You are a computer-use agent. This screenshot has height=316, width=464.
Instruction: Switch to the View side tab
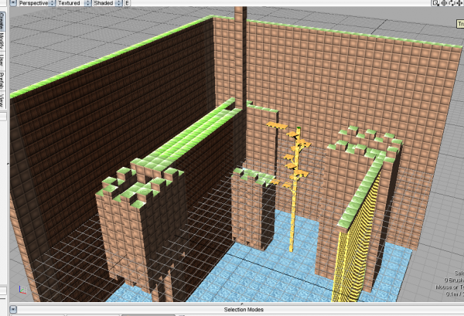3,100
